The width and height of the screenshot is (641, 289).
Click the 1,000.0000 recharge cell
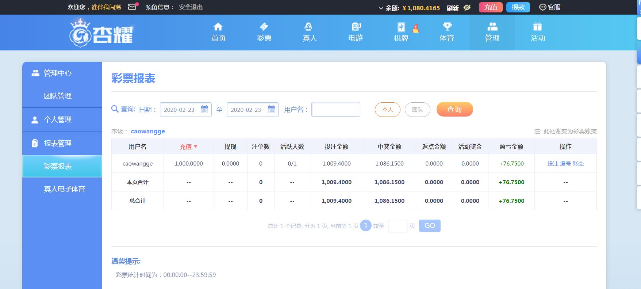click(x=189, y=164)
